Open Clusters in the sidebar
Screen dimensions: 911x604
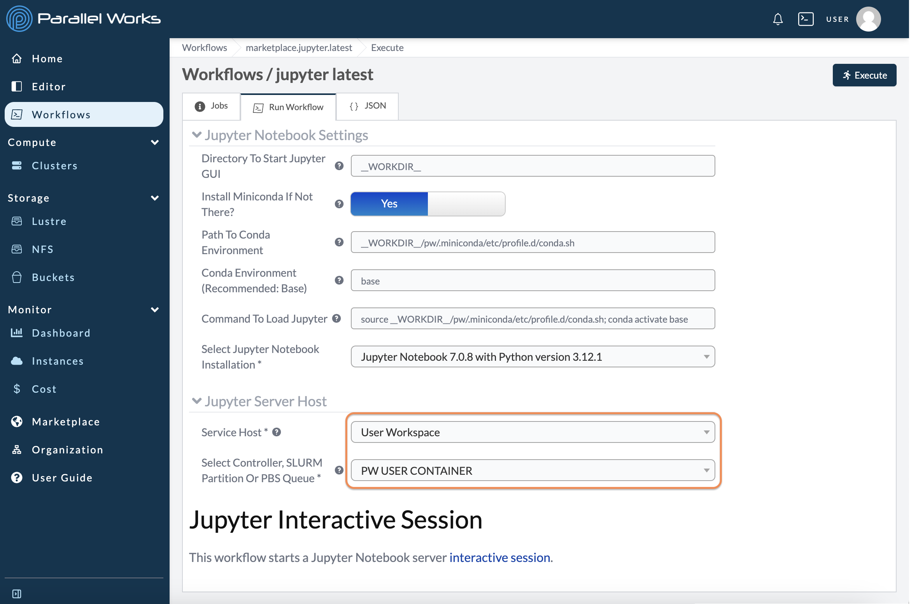pos(84,165)
